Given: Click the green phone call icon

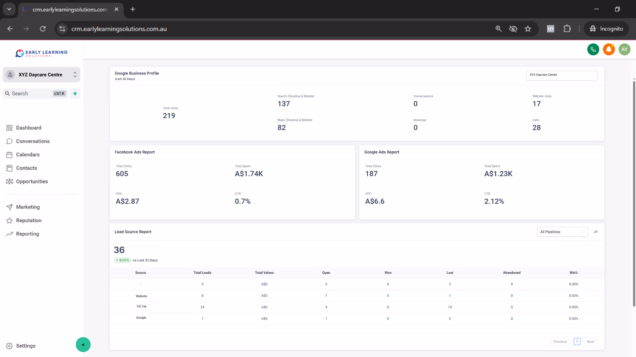Looking at the screenshot, I should coord(593,49).
